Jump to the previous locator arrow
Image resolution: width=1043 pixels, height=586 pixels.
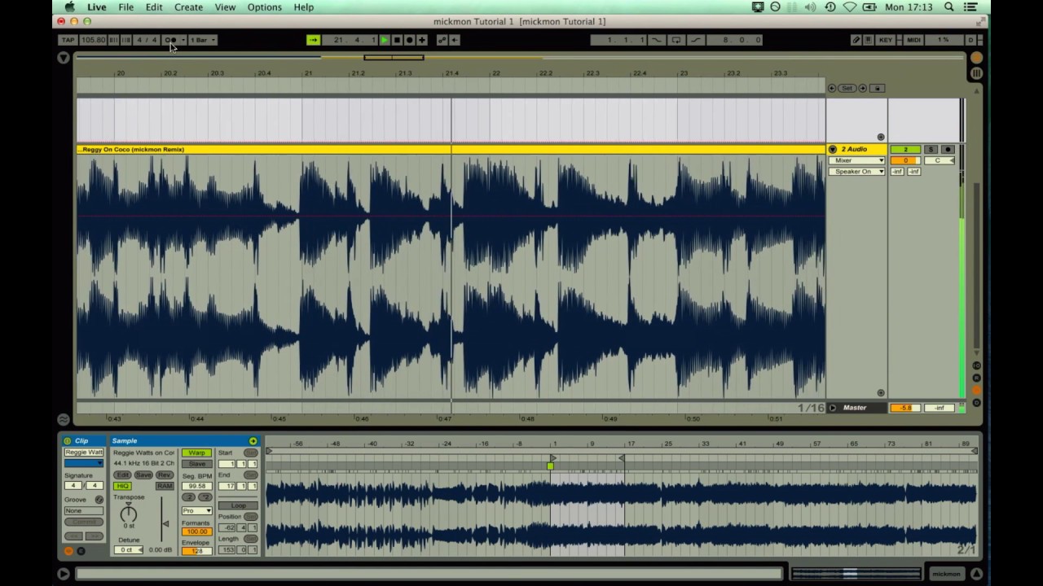832,88
